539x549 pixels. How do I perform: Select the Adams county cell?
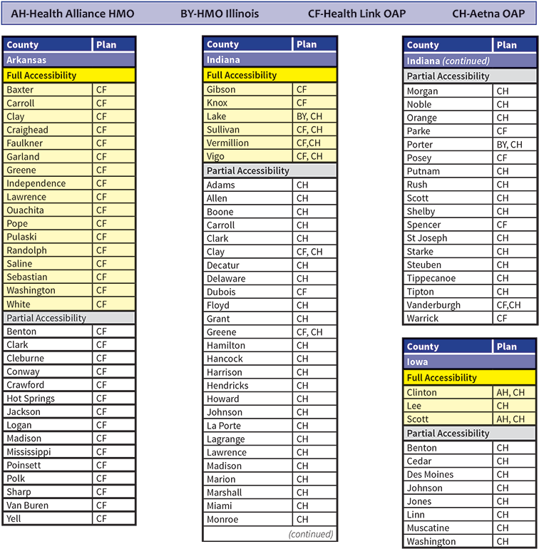(247, 185)
